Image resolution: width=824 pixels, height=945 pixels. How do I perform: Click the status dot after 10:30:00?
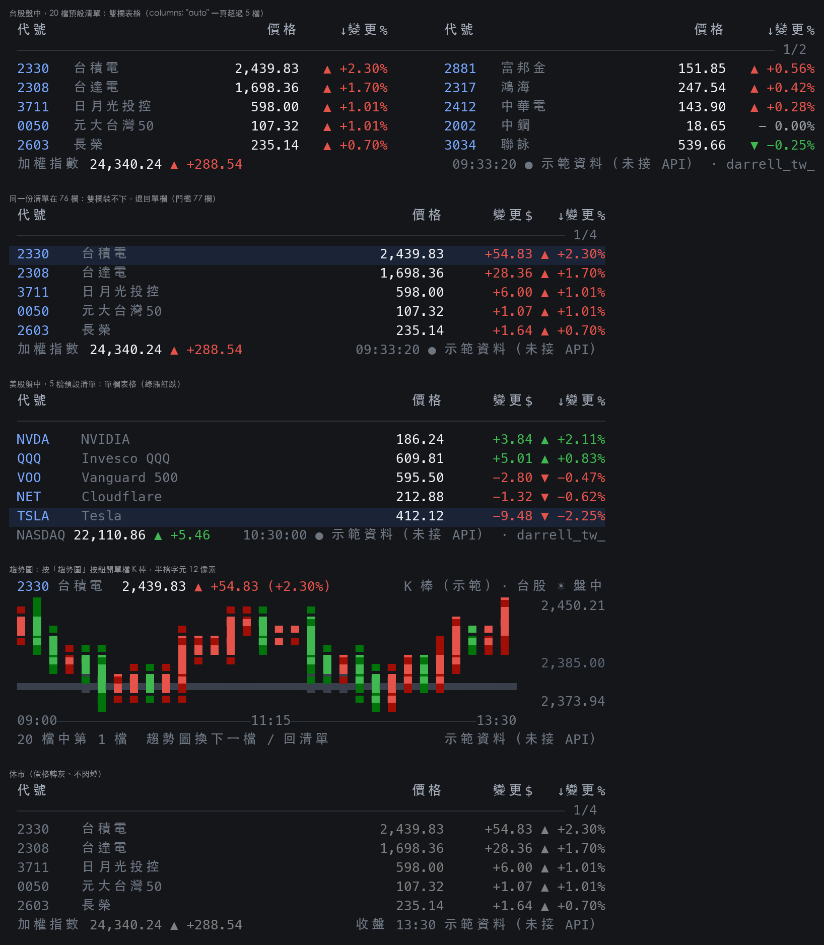319,536
